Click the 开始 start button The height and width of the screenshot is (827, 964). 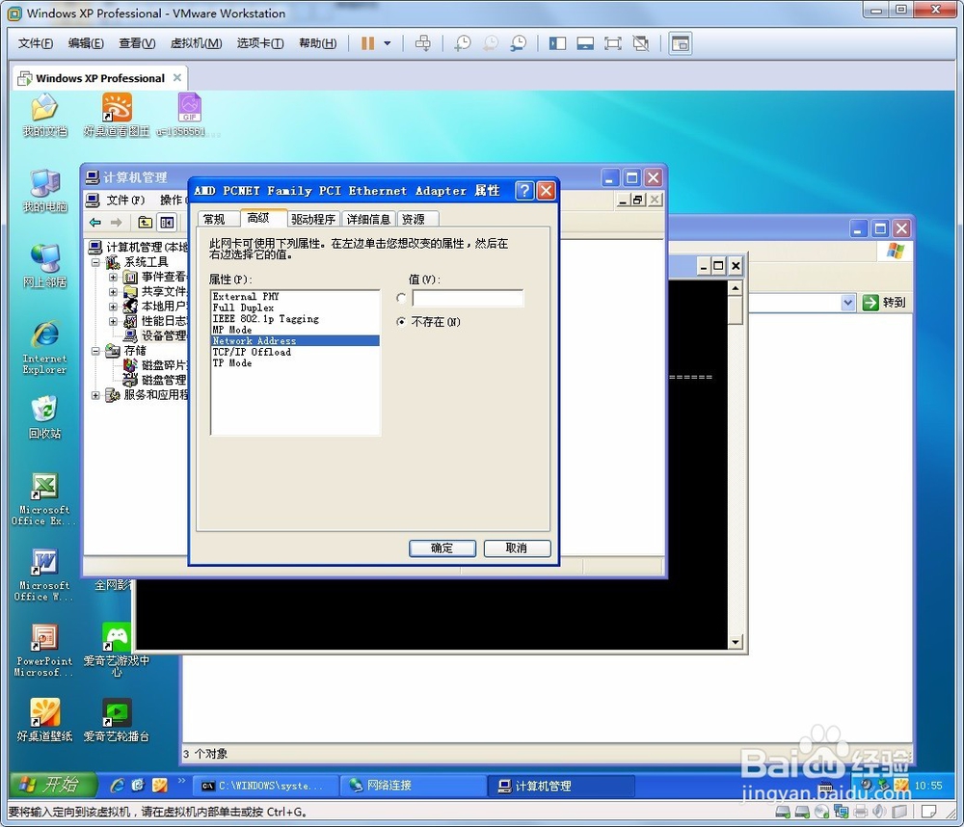click(54, 785)
